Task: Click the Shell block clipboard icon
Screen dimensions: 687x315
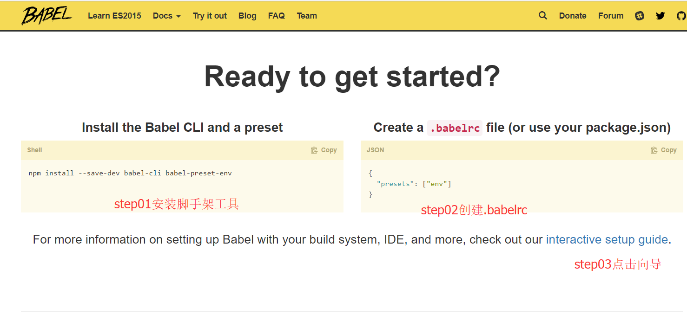Action: click(x=315, y=150)
